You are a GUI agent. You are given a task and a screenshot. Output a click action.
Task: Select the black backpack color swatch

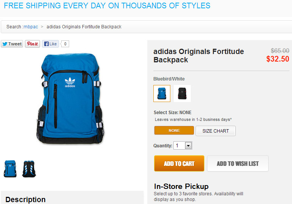click(182, 93)
